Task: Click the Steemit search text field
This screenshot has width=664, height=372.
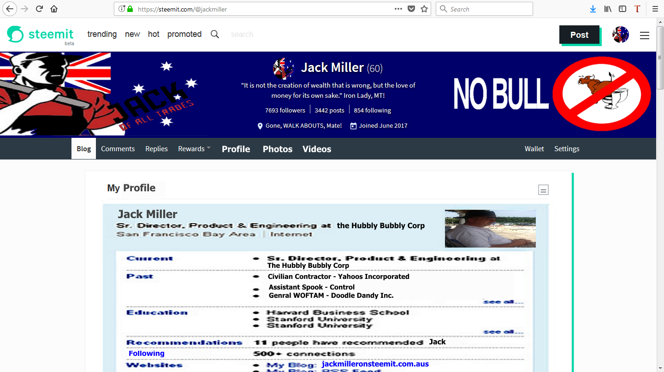Action: pos(242,34)
